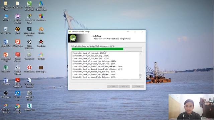
Task: Open the Google Chrome shortcut
Action: click(x=17, y=108)
